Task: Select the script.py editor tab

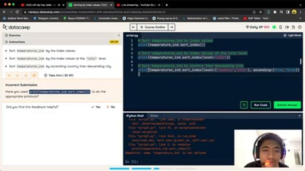Action: (x=132, y=36)
